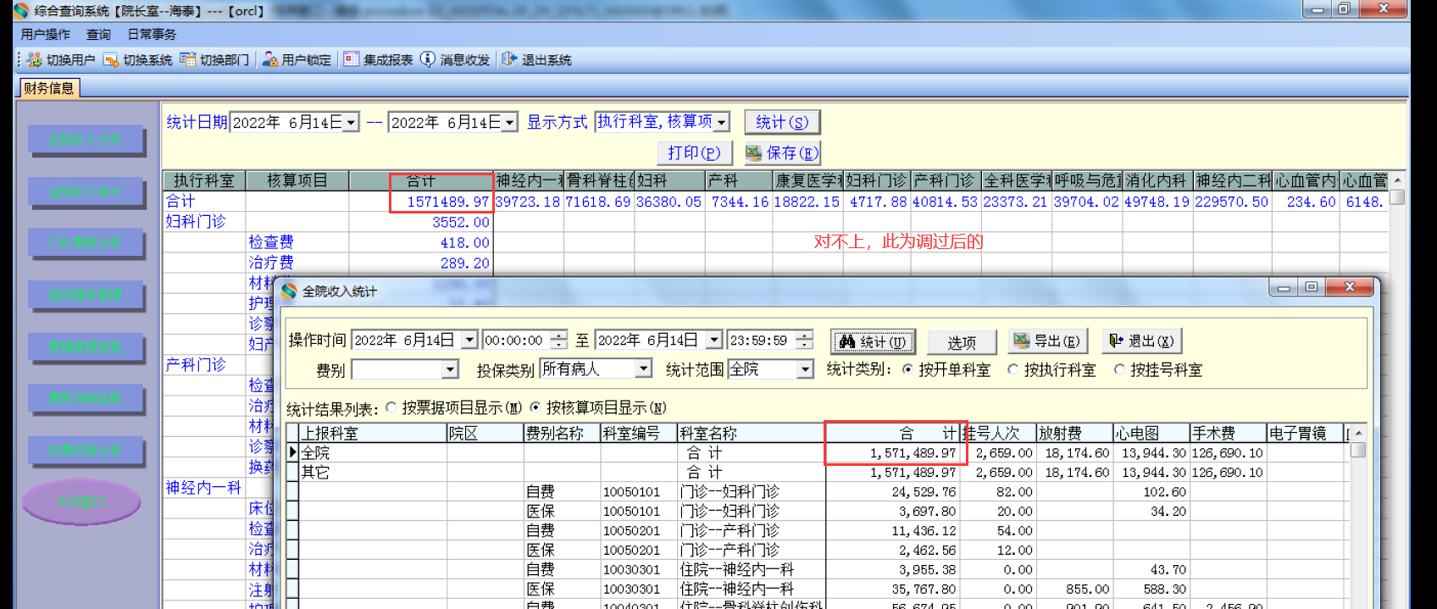Click the dialog result grid's vertical scrollbar

[1358, 517]
